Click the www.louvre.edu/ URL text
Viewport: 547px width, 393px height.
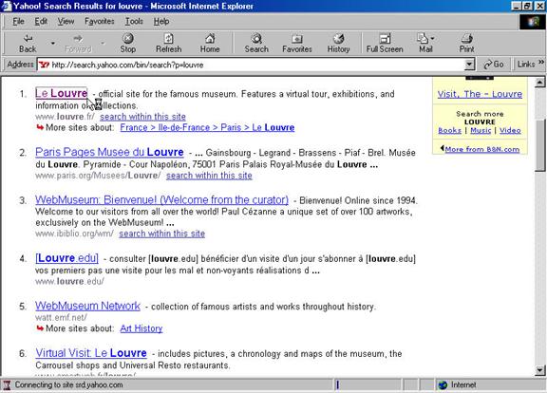69,281
